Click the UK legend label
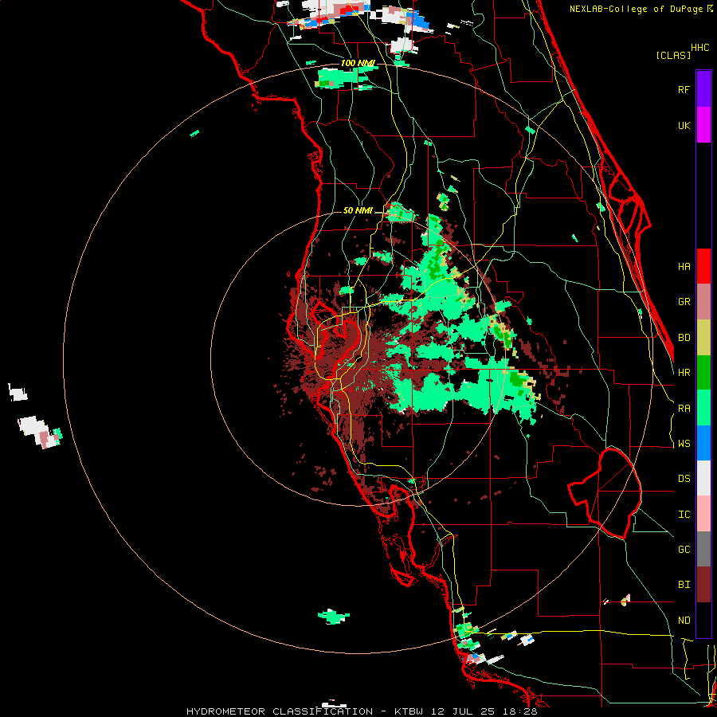Screen dimensions: 717x717 click(684, 125)
